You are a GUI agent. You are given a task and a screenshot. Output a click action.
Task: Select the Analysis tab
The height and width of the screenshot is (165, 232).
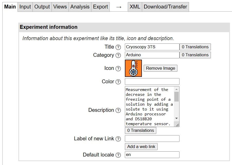click(80, 7)
